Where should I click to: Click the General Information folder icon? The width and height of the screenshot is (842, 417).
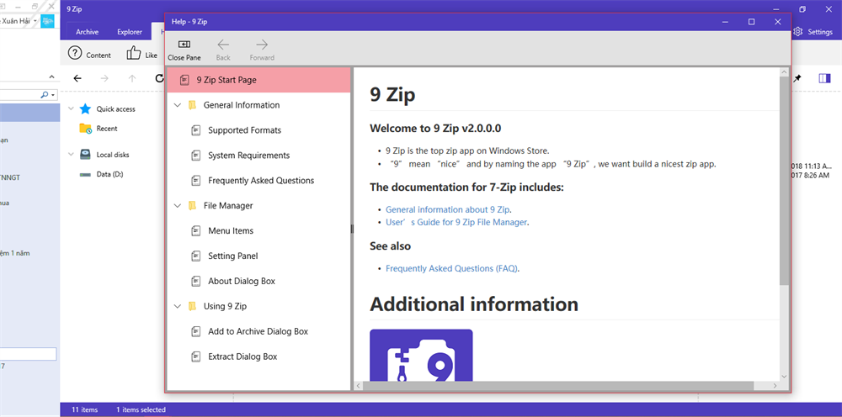point(192,105)
